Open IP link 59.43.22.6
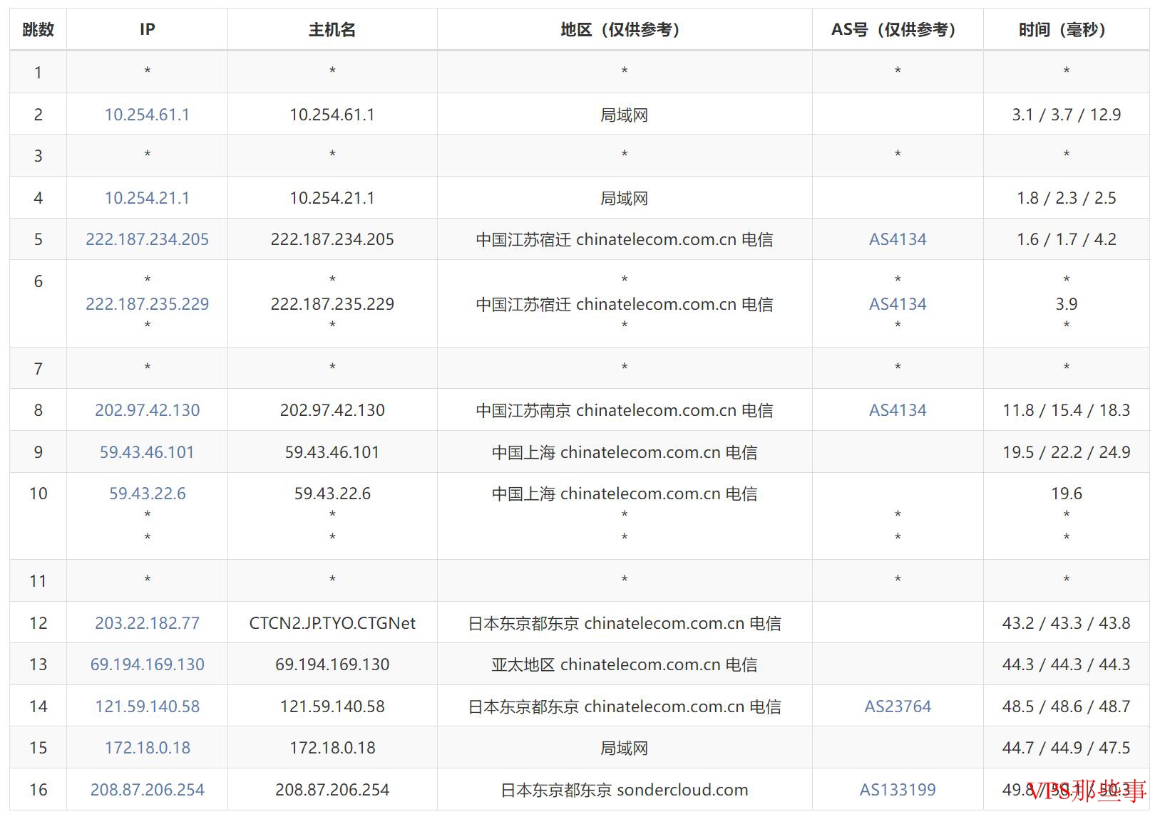This screenshot has height=814, width=1155. click(147, 494)
